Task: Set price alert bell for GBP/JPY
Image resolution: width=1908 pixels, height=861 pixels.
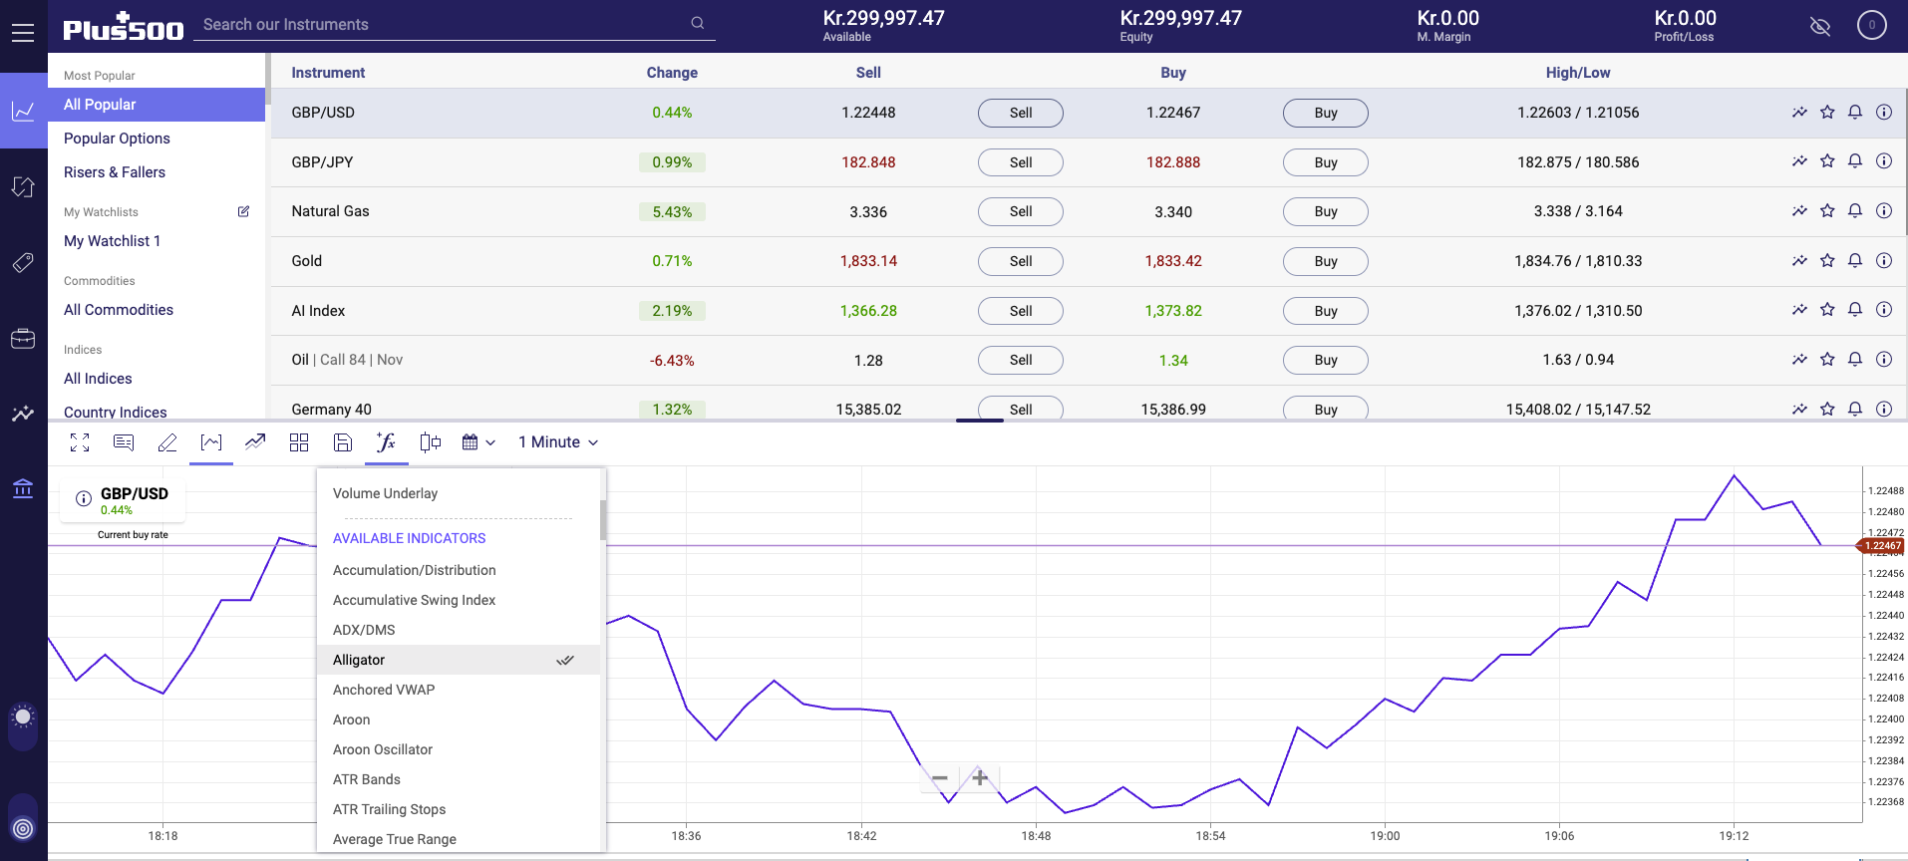Action: tap(1855, 161)
